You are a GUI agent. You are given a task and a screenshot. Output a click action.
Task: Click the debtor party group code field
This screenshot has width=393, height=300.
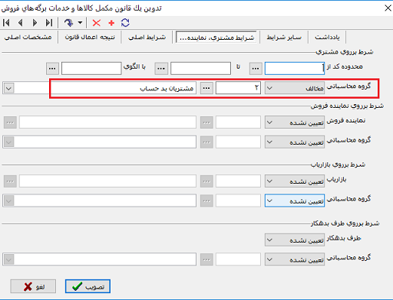(x=238, y=259)
